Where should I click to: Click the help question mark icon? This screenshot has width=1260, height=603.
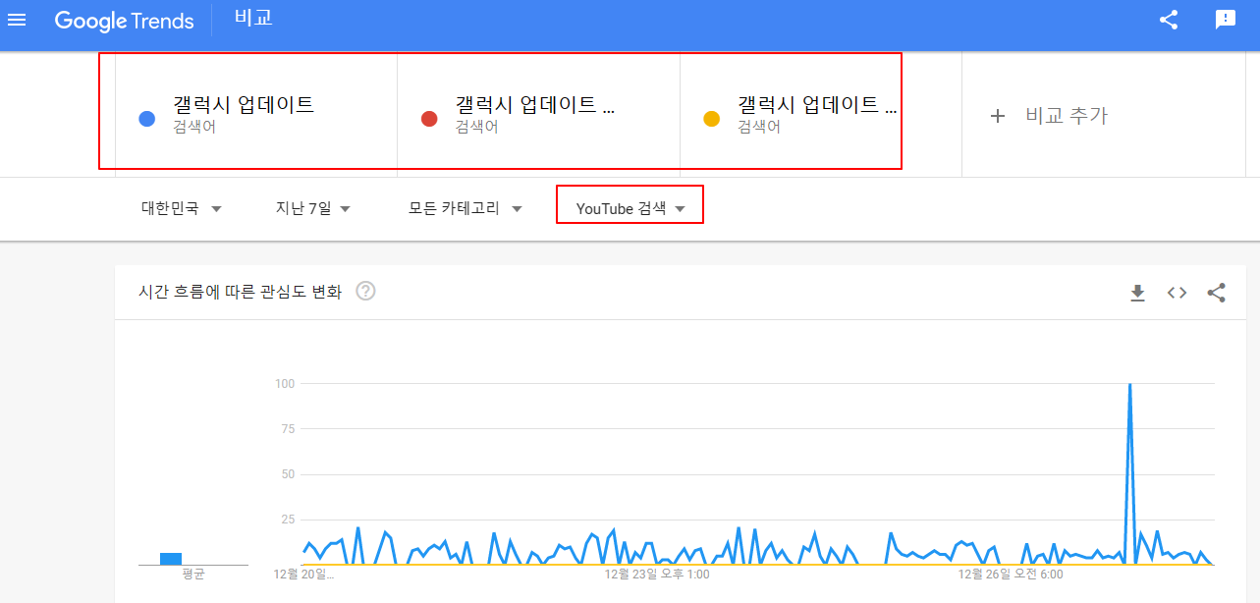[x=365, y=291]
